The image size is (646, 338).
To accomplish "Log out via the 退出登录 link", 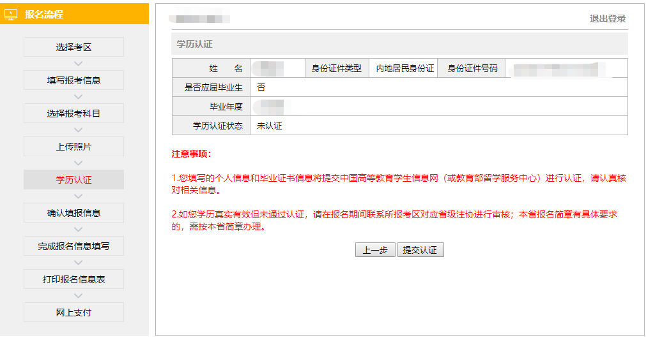I will (607, 18).
